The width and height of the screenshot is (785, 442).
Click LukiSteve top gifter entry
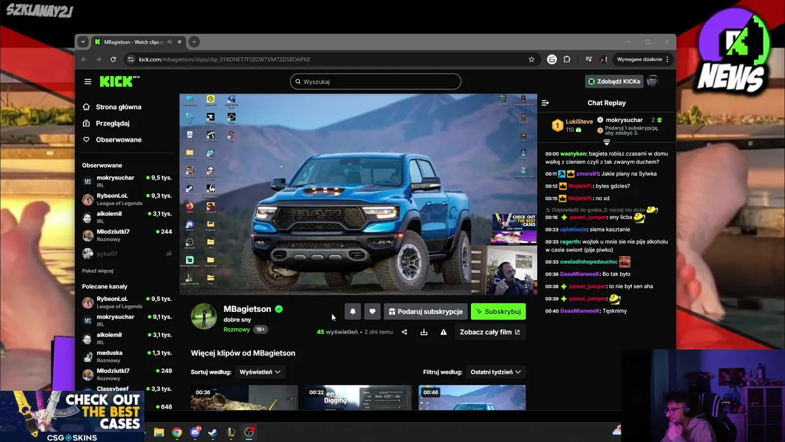coord(572,125)
